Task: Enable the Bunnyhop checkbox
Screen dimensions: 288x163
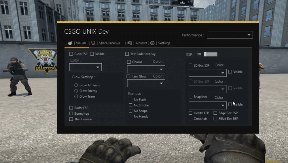Action: pos(71,113)
